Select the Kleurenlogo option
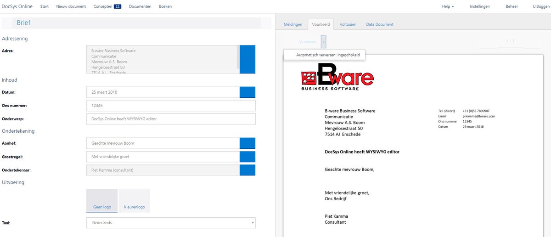Viewport: 551px width, 237px height. pyautogui.click(x=135, y=201)
